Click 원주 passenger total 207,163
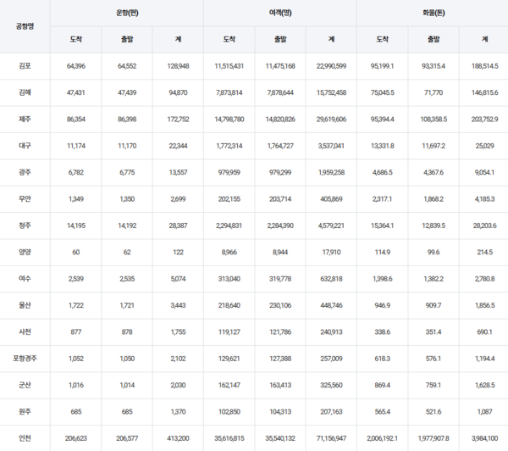 tap(331, 412)
